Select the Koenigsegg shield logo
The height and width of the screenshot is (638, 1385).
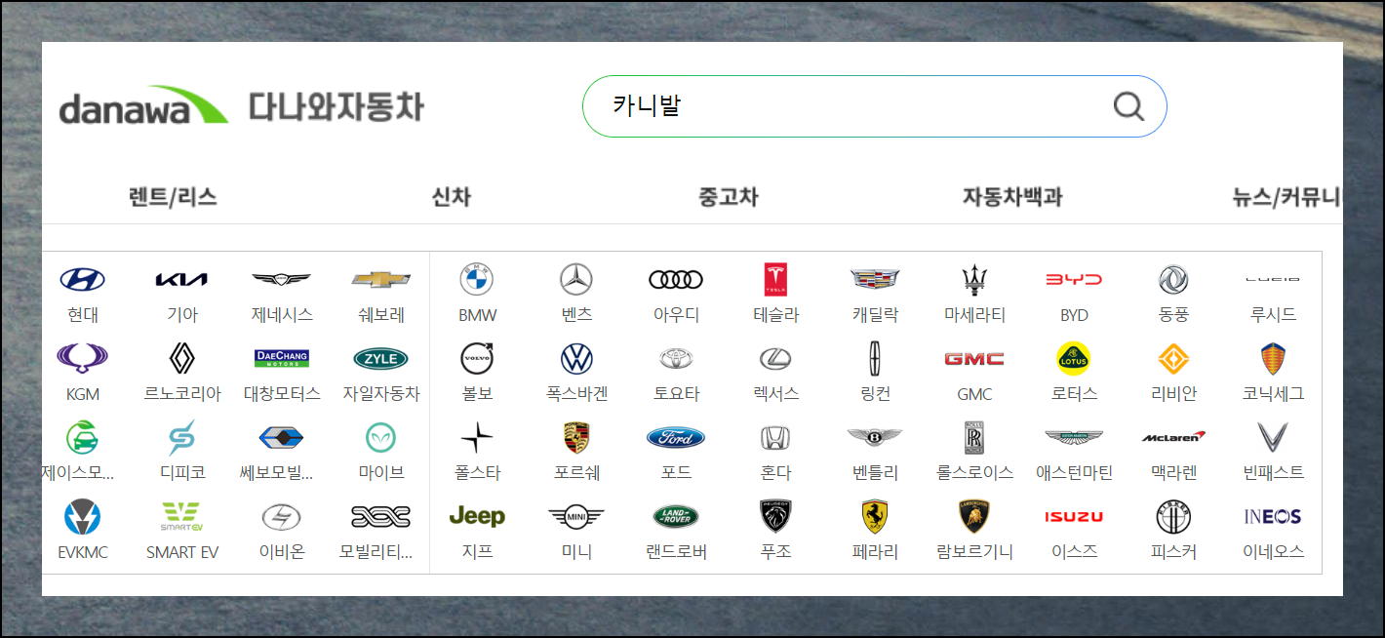(1273, 359)
